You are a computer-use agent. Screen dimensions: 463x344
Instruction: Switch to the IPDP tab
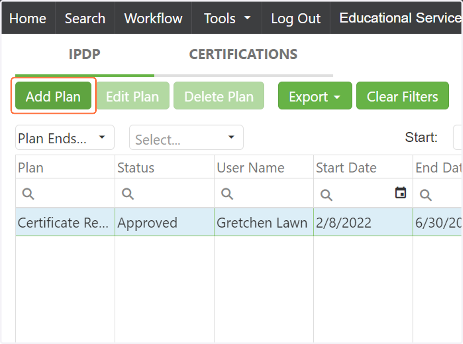point(84,54)
